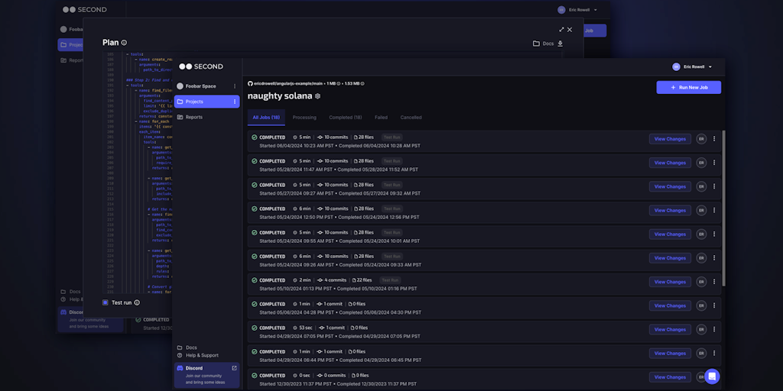Open Help & Support in the front sidebar
This screenshot has width=783, height=391.
click(x=198, y=356)
